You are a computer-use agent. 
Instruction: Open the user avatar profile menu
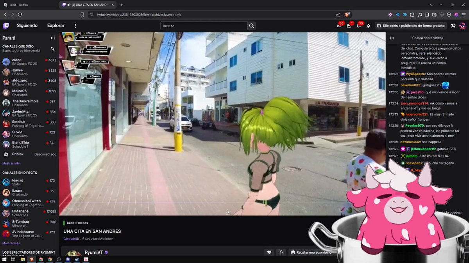(463, 26)
